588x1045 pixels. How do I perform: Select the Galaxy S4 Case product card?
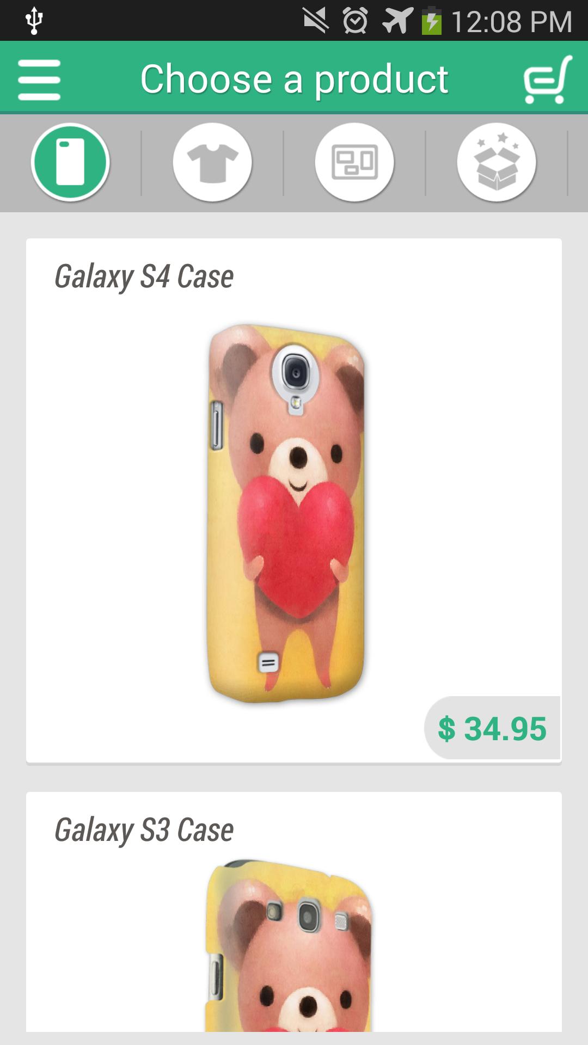(294, 501)
